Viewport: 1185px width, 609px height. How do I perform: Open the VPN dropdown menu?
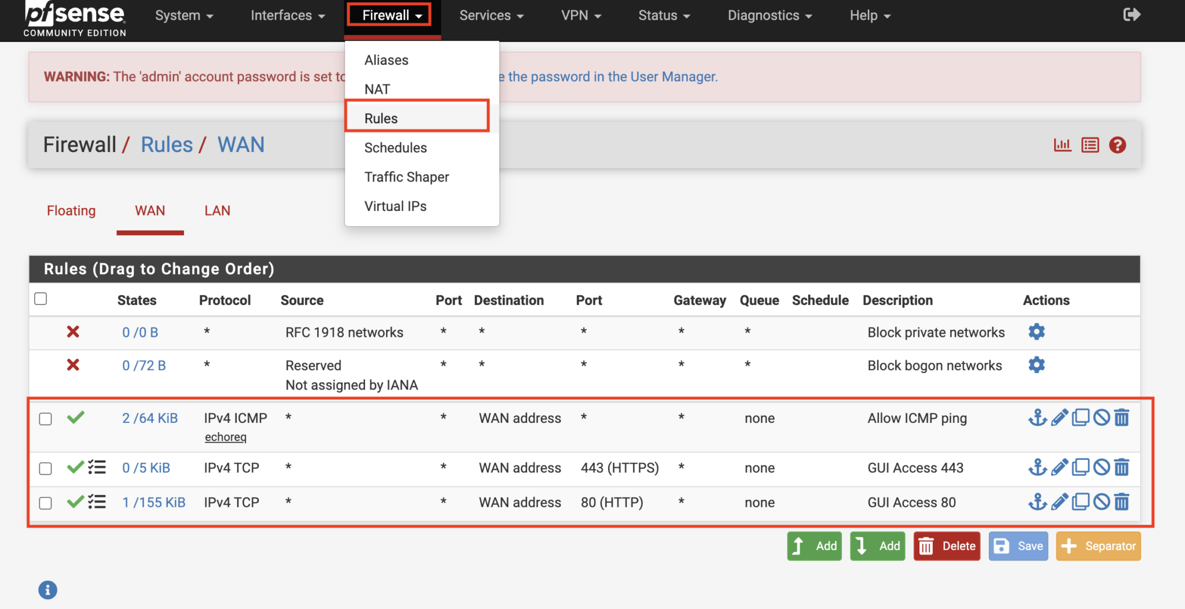581,16
